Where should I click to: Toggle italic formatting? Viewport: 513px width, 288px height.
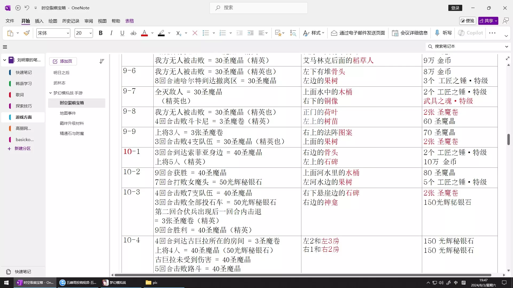111,33
